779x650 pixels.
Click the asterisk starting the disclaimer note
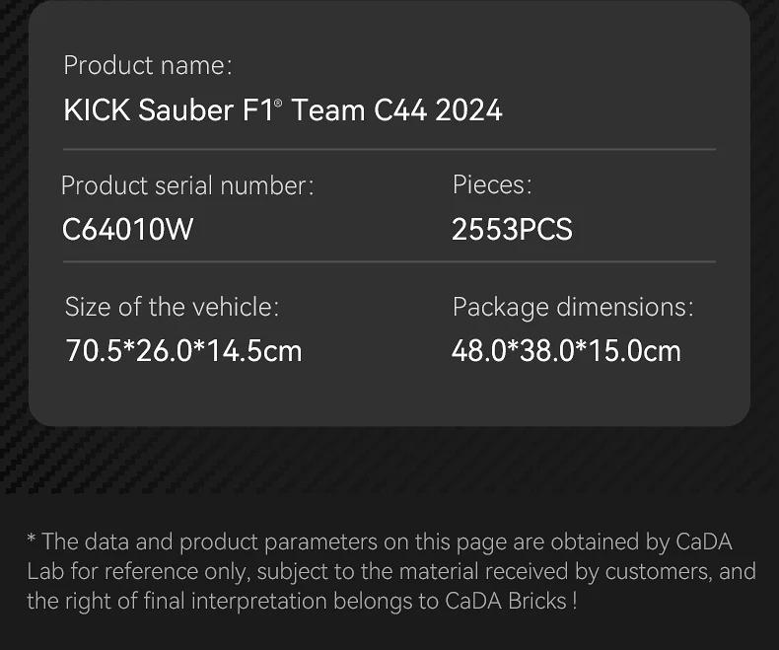click(x=32, y=540)
